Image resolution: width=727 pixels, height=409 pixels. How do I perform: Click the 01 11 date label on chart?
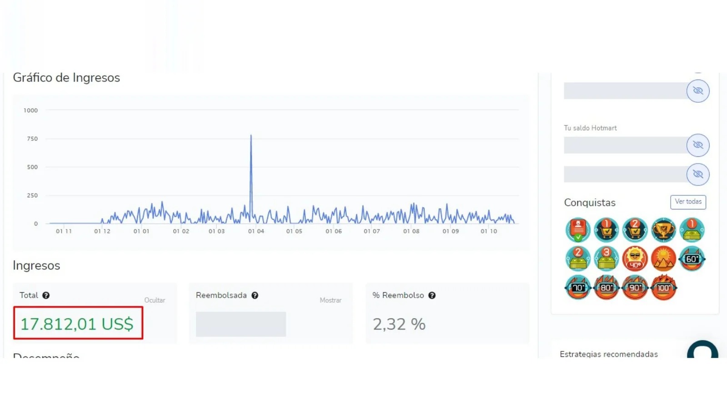(64, 231)
